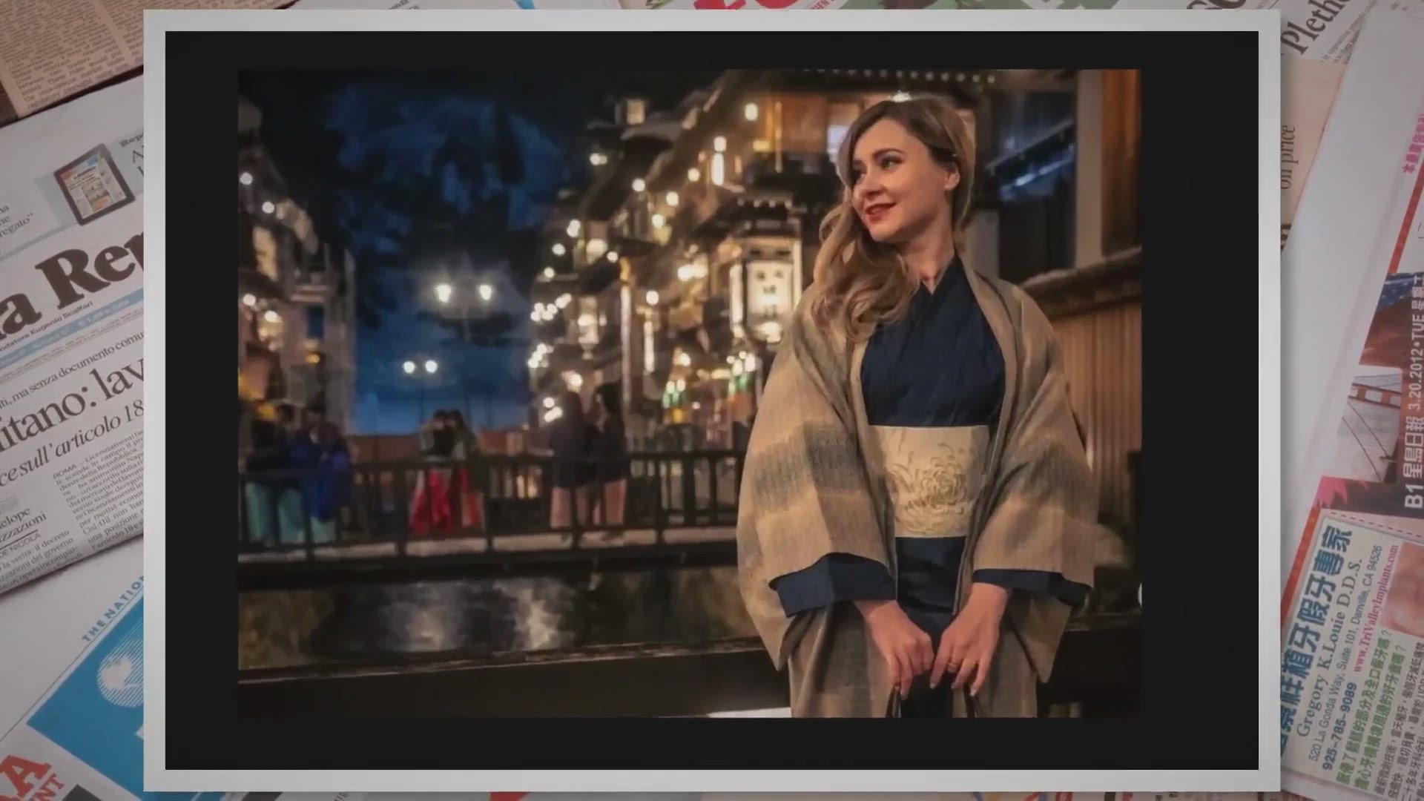Click the black border below the photo
The width and height of the screenshot is (1424, 801).
(711, 744)
